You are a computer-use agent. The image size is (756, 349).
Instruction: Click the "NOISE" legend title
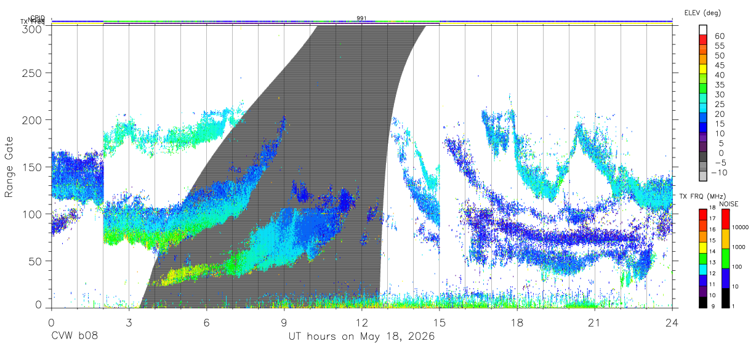[x=730, y=204]
